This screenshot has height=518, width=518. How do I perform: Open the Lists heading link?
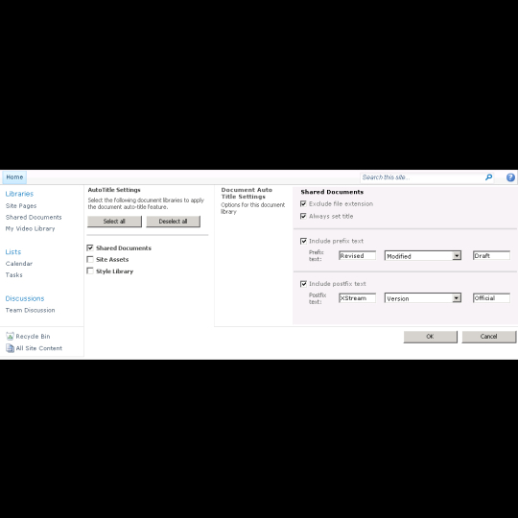[13, 251]
